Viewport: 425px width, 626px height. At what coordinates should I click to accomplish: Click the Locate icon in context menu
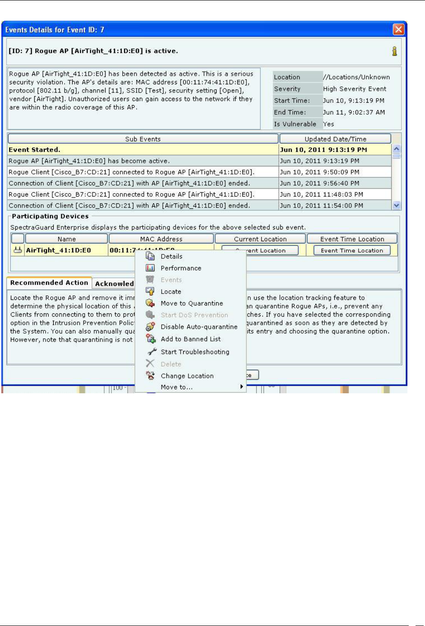(x=150, y=291)
